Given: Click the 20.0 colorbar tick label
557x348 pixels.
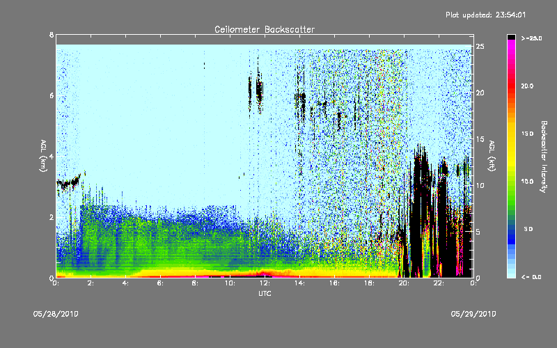Looking at the screenshot, I should pos(527,86).
